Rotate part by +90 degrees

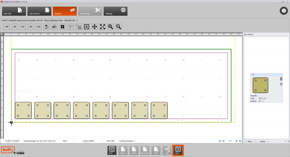coord(7,27)
